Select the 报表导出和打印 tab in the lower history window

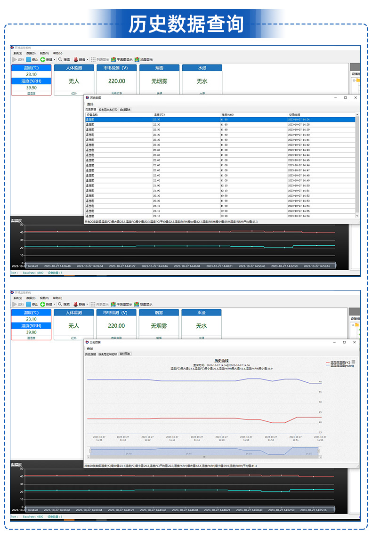[107, 354]
